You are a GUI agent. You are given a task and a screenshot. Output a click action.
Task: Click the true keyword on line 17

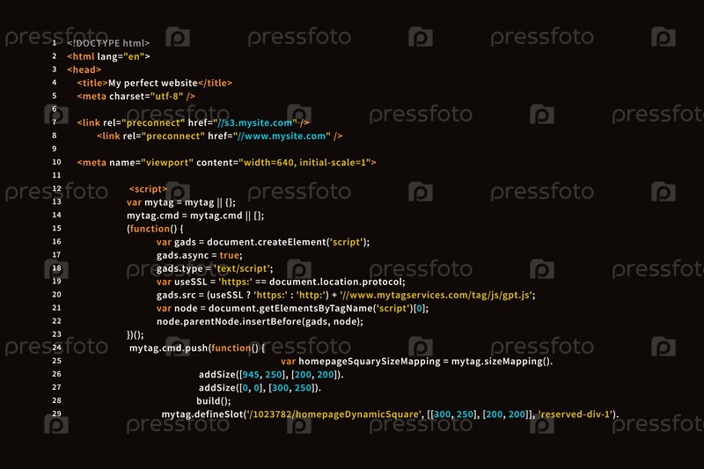point(229,255)
